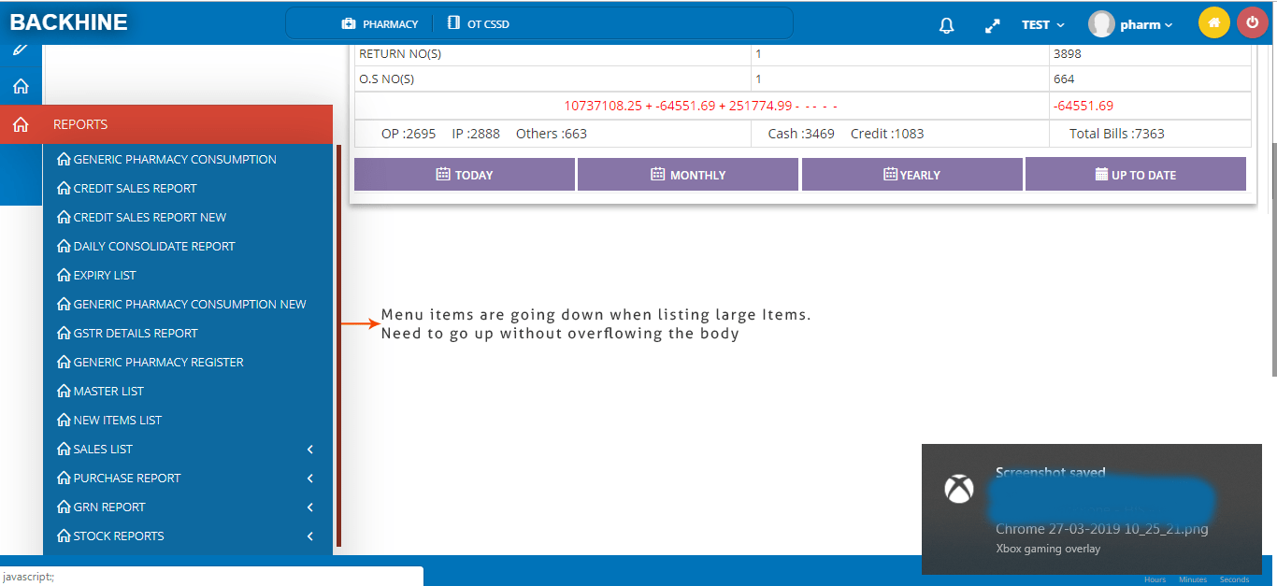
Task: Click the yellow home icon in top bar
Action: click(1213, 21)
